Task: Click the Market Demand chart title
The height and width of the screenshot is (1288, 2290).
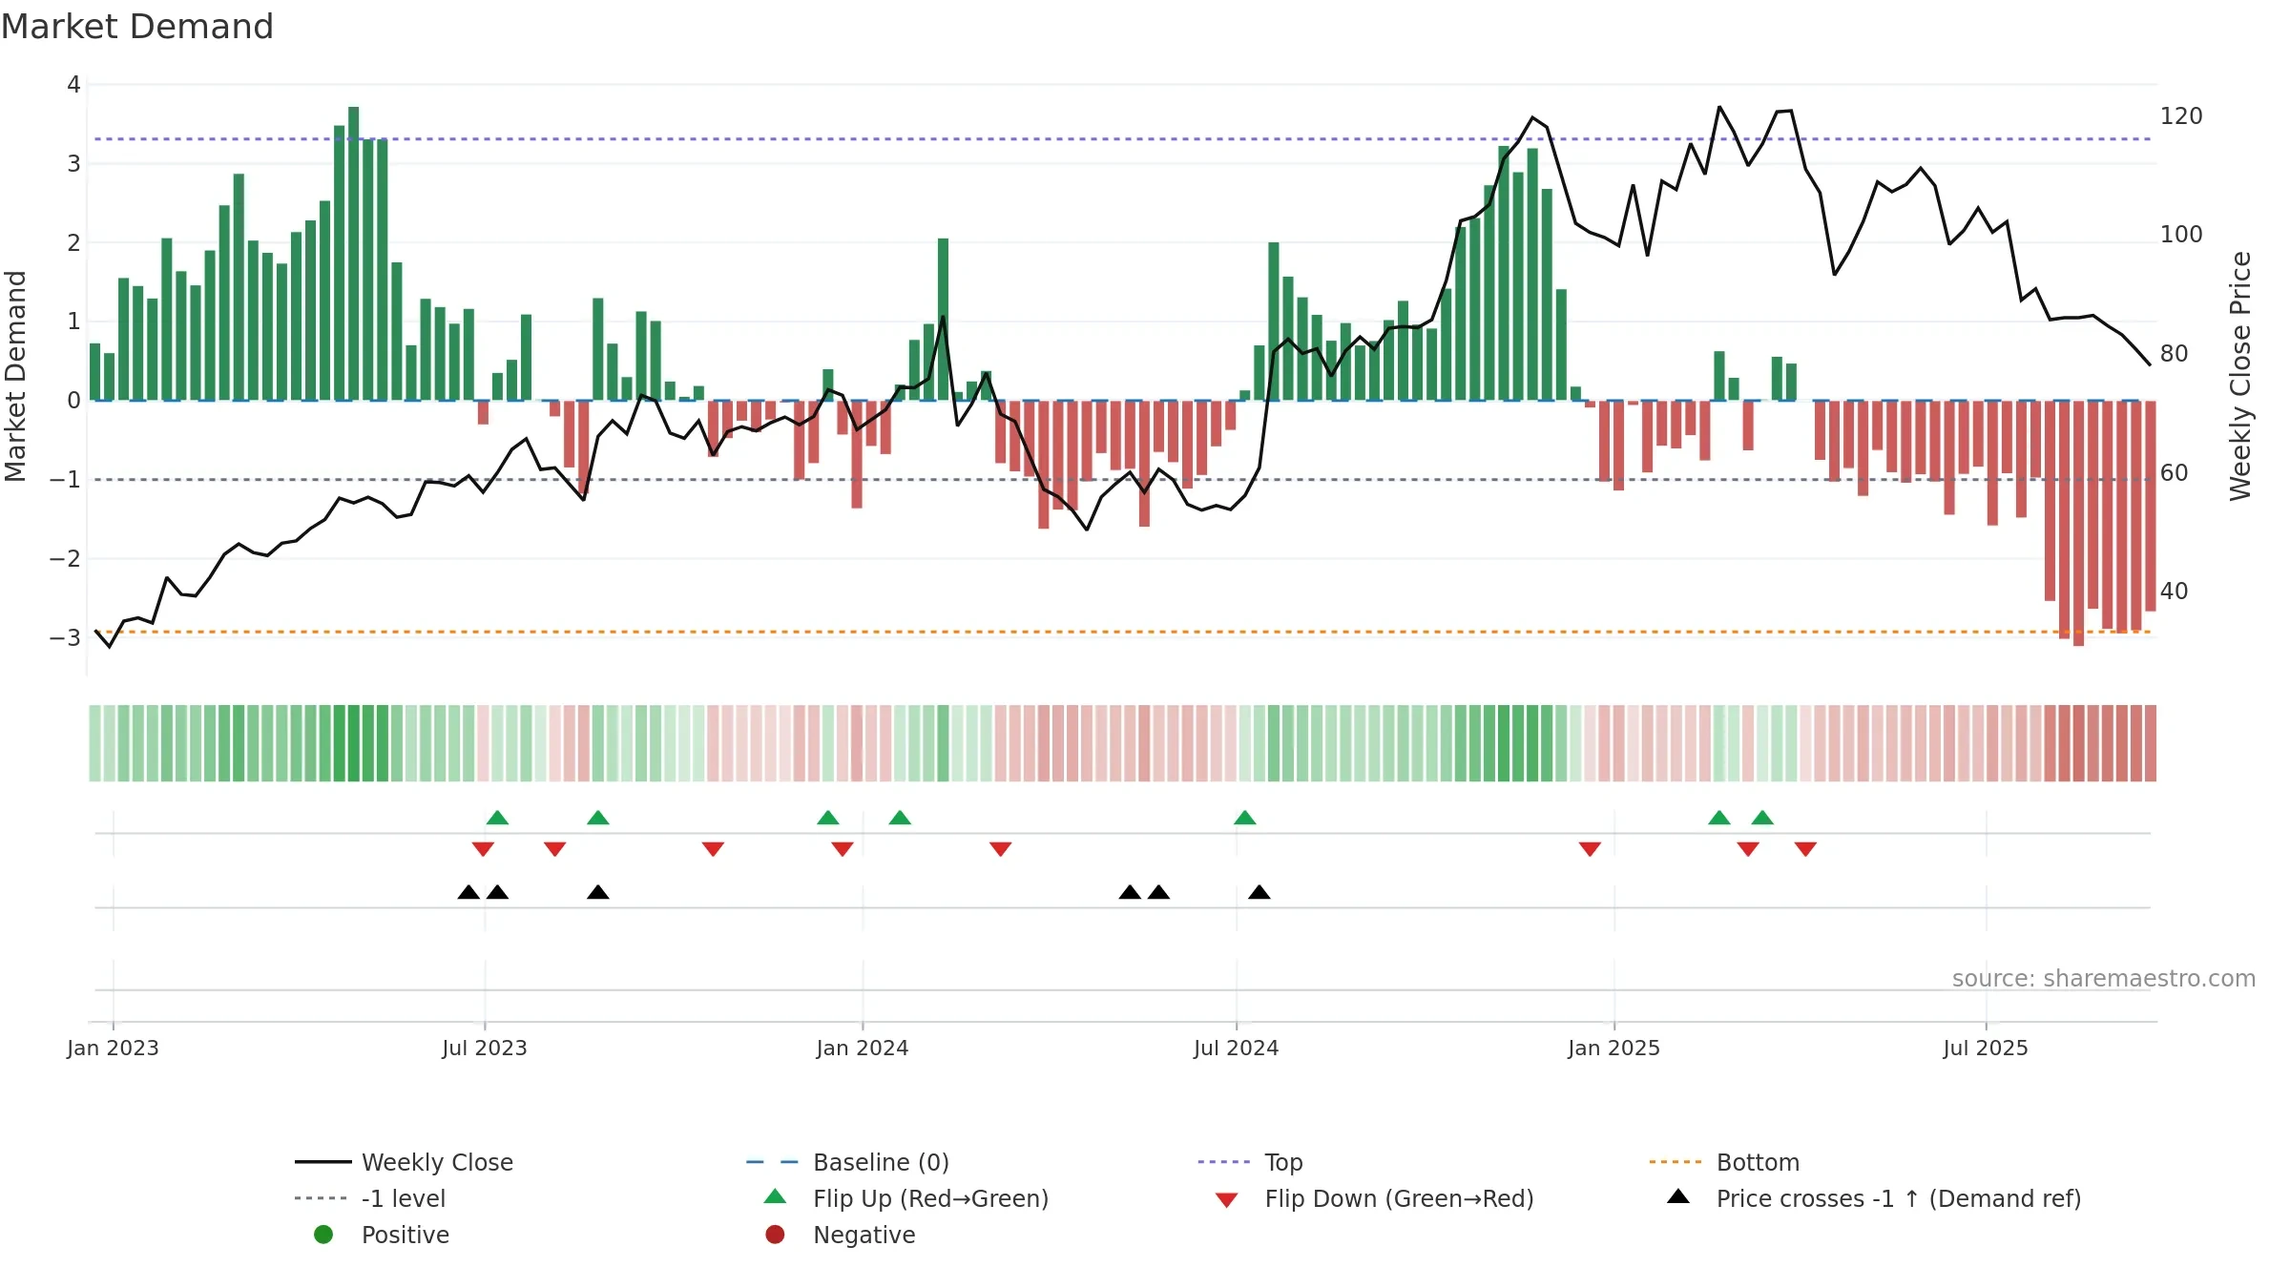Action: coord(137,27)
